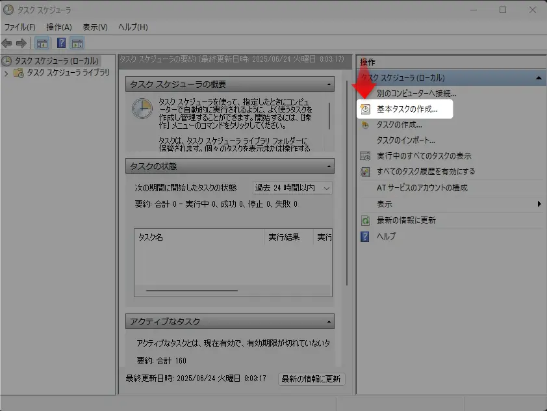This screenshot has height=411, width=547.
Task: Collapse the タスク スケジューラの概要 section
Action: (329, 85)
